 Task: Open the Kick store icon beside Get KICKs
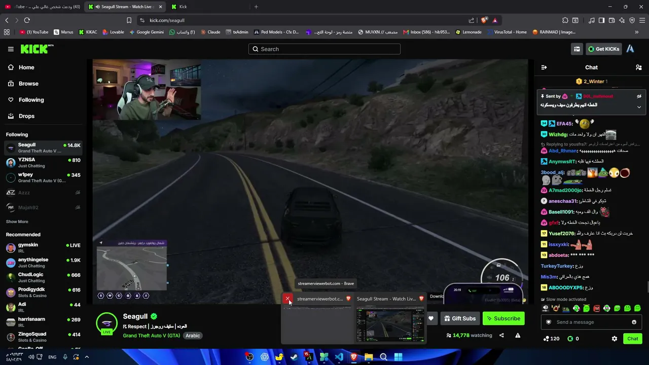pos(577,49)
